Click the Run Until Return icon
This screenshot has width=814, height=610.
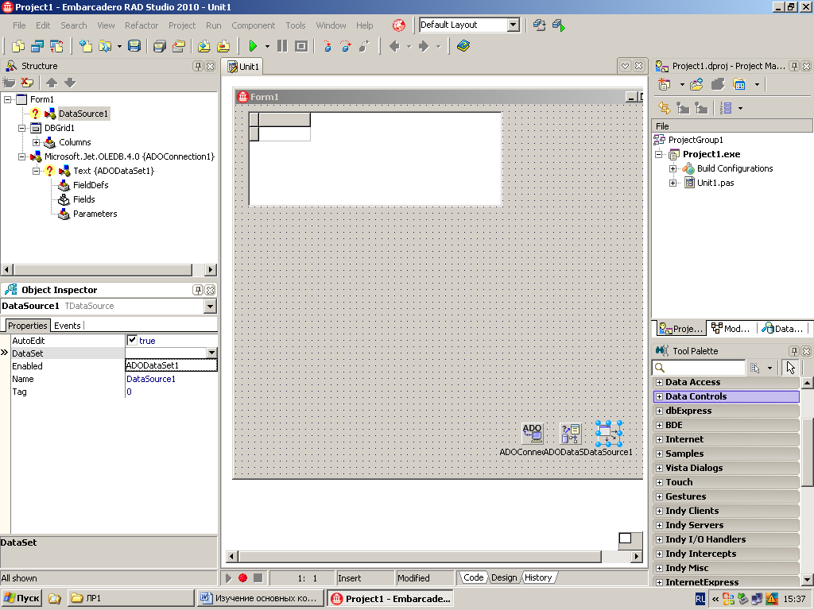pos(364,46)
